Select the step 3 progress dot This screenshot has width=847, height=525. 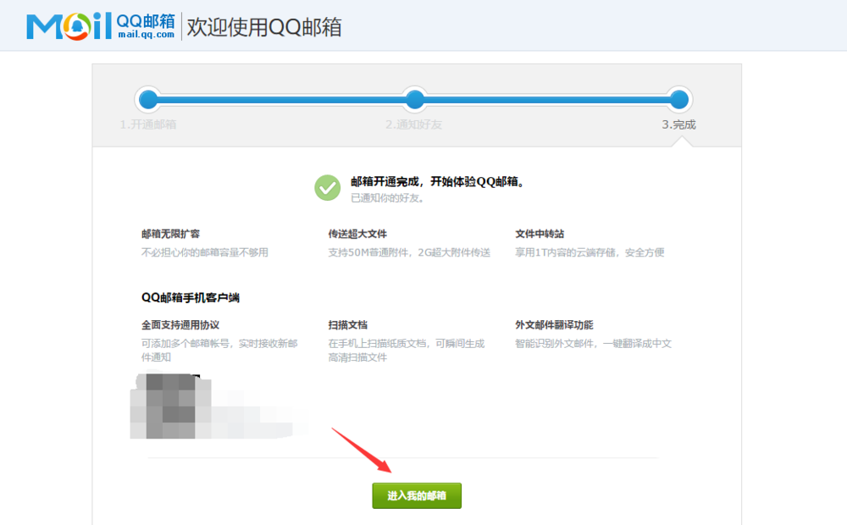680,99
